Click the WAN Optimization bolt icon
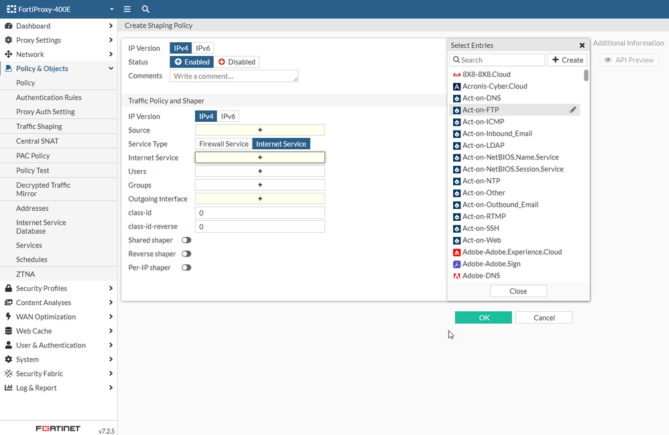Viewport: 669px width, 435px height. point(8,316)
